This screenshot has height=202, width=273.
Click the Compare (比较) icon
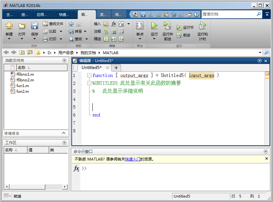[x=45, y=31]
